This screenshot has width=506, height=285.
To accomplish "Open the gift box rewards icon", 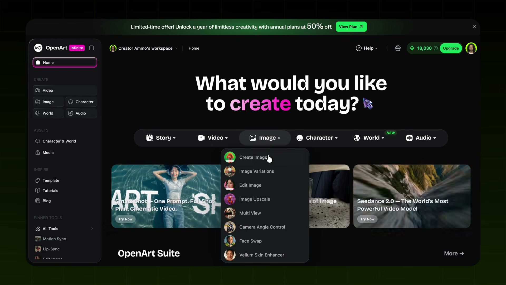I will pyautogui.click(x=398, y=48).
